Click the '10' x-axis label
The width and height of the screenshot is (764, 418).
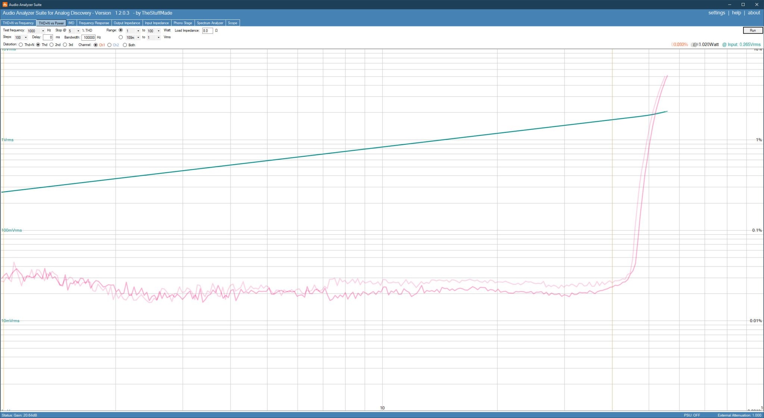coord(382,408)
